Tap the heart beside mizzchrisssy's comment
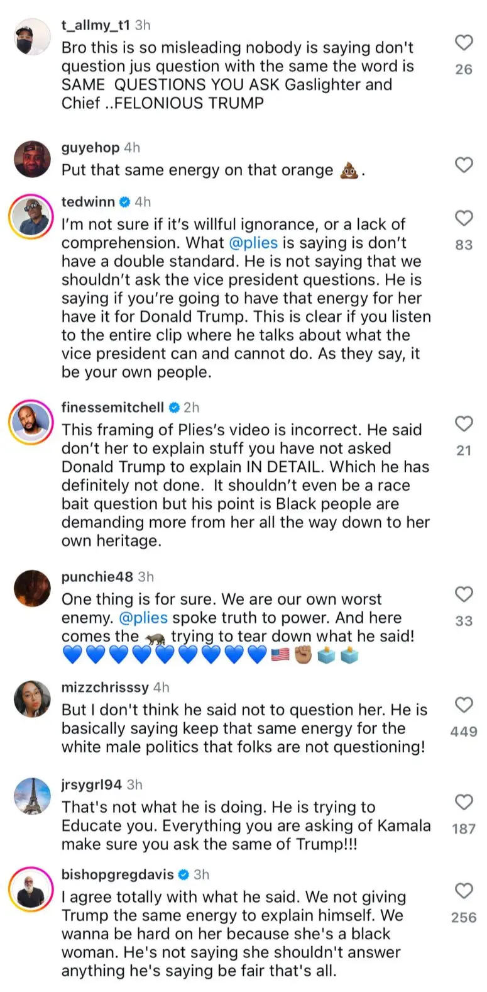 pyautogui.click(x=463, y=705)
